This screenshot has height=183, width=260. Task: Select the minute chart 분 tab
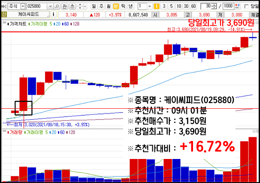point(116,6)
